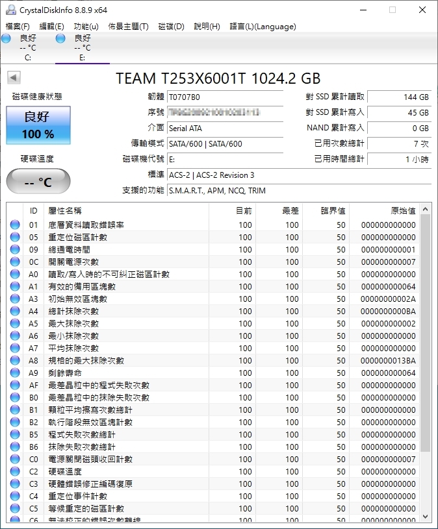Image resolution: width=438 pixels, height=529 pixels.
Task: Click the status orb for attribute 05
Action: coord(15,237)
